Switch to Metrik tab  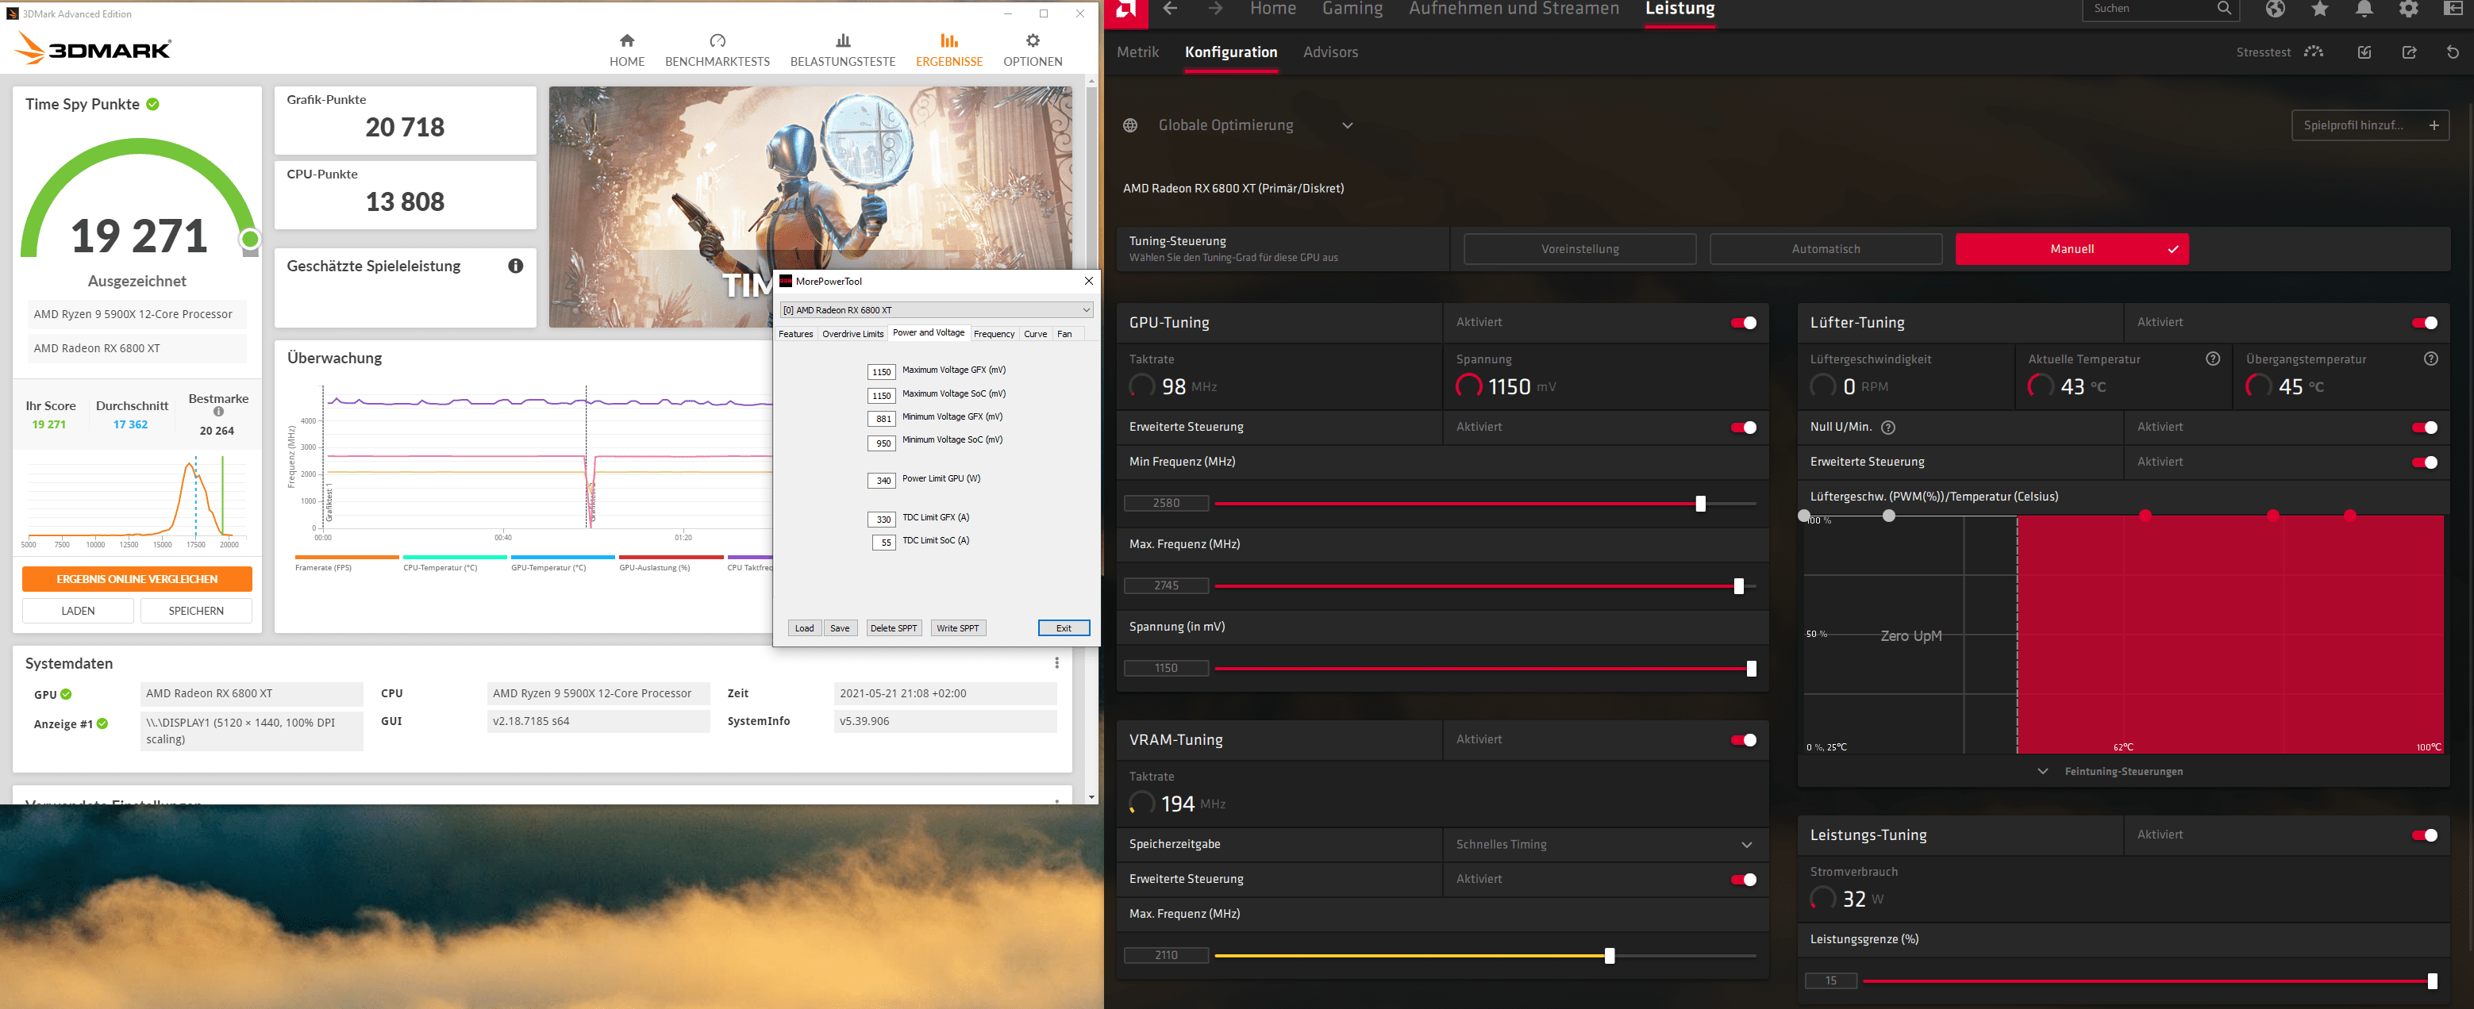click(1137, 52)
